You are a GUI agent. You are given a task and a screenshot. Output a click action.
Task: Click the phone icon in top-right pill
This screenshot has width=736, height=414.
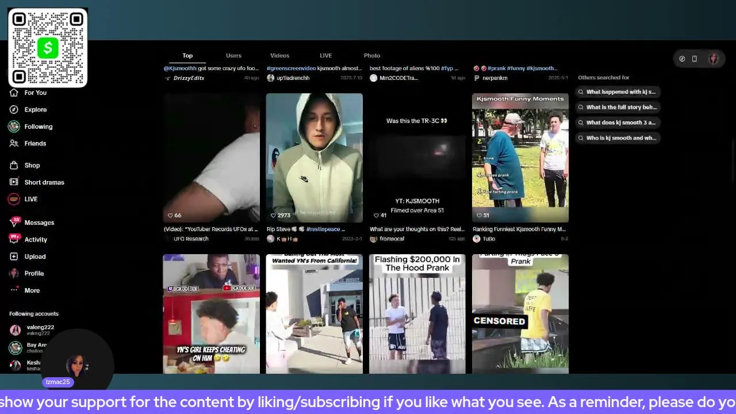tap(695, 59)
